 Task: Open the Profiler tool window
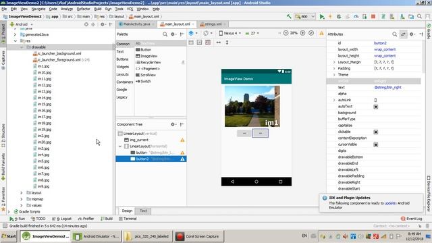pos(86,219)
